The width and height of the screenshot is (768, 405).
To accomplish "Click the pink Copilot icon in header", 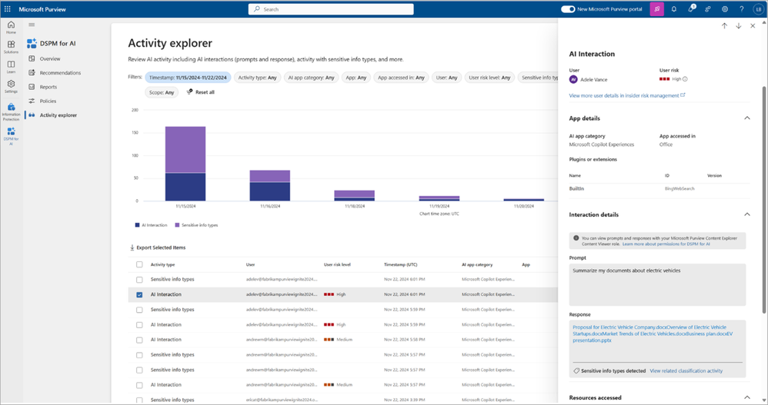I will (x=657, y=8).
